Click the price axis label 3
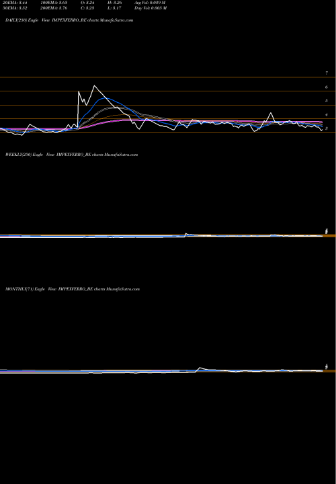This screenshot has height=484, width=336. click(x=327, y=128)
